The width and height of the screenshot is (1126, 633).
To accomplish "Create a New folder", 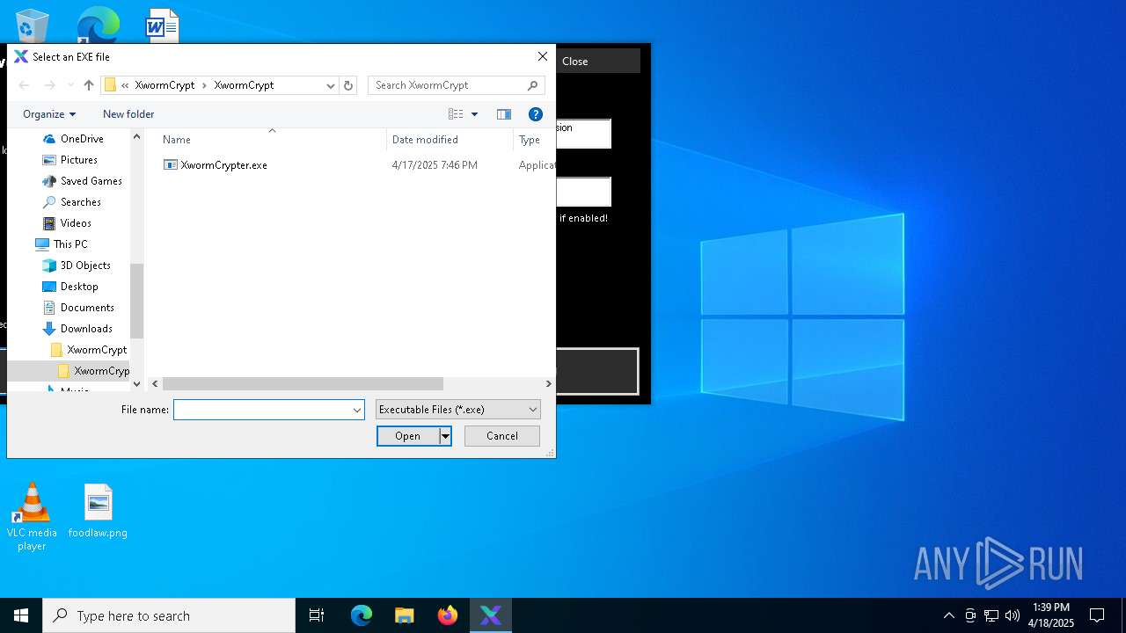I will point(128,114).
